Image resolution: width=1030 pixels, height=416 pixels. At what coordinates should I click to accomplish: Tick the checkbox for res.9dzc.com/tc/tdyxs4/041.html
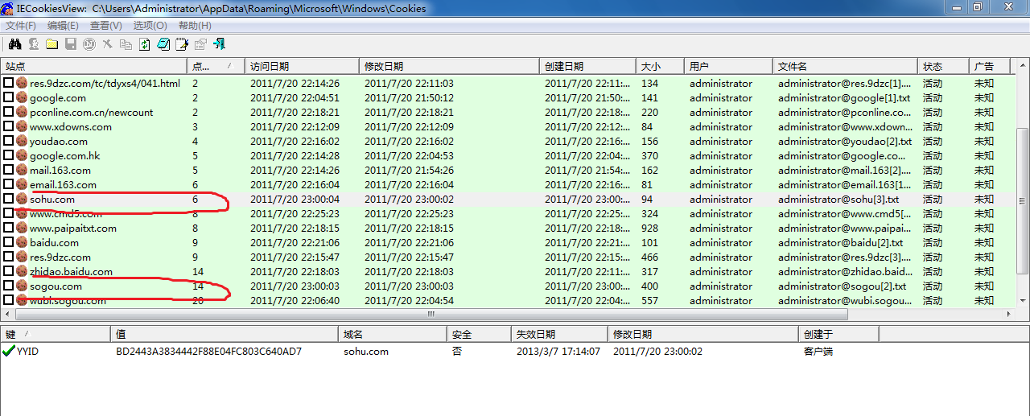(x=9, y=83)
